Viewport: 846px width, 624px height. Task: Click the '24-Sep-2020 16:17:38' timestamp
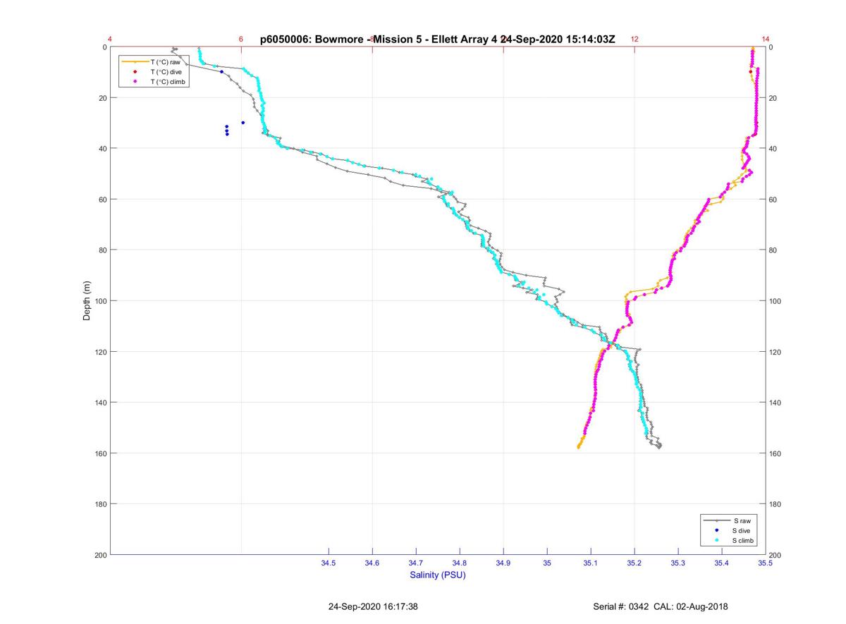coord(373,606)
